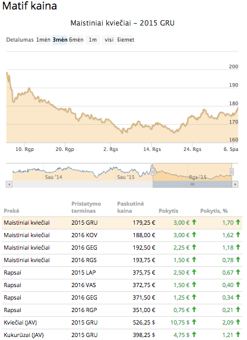Select the Maistiniai kviečiai 2015 GRU row

coord(122,223)
